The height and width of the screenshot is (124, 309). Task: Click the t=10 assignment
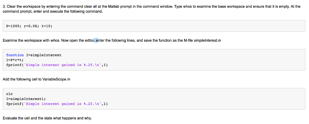pyautogui.click(x=47, y=26)
